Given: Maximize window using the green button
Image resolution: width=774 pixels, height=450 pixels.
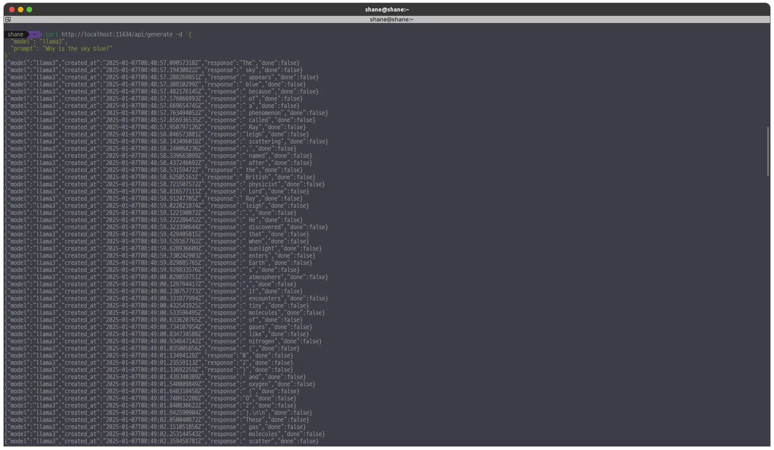Looking at the screenshot, I should [x=29, y=10].
